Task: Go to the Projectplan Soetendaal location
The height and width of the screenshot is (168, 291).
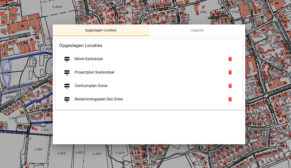Action: point(94,72)
